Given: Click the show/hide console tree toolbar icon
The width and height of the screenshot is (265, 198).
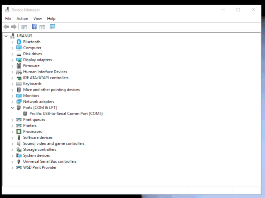Looking at the screenshot, I should [x=24, y=27].
